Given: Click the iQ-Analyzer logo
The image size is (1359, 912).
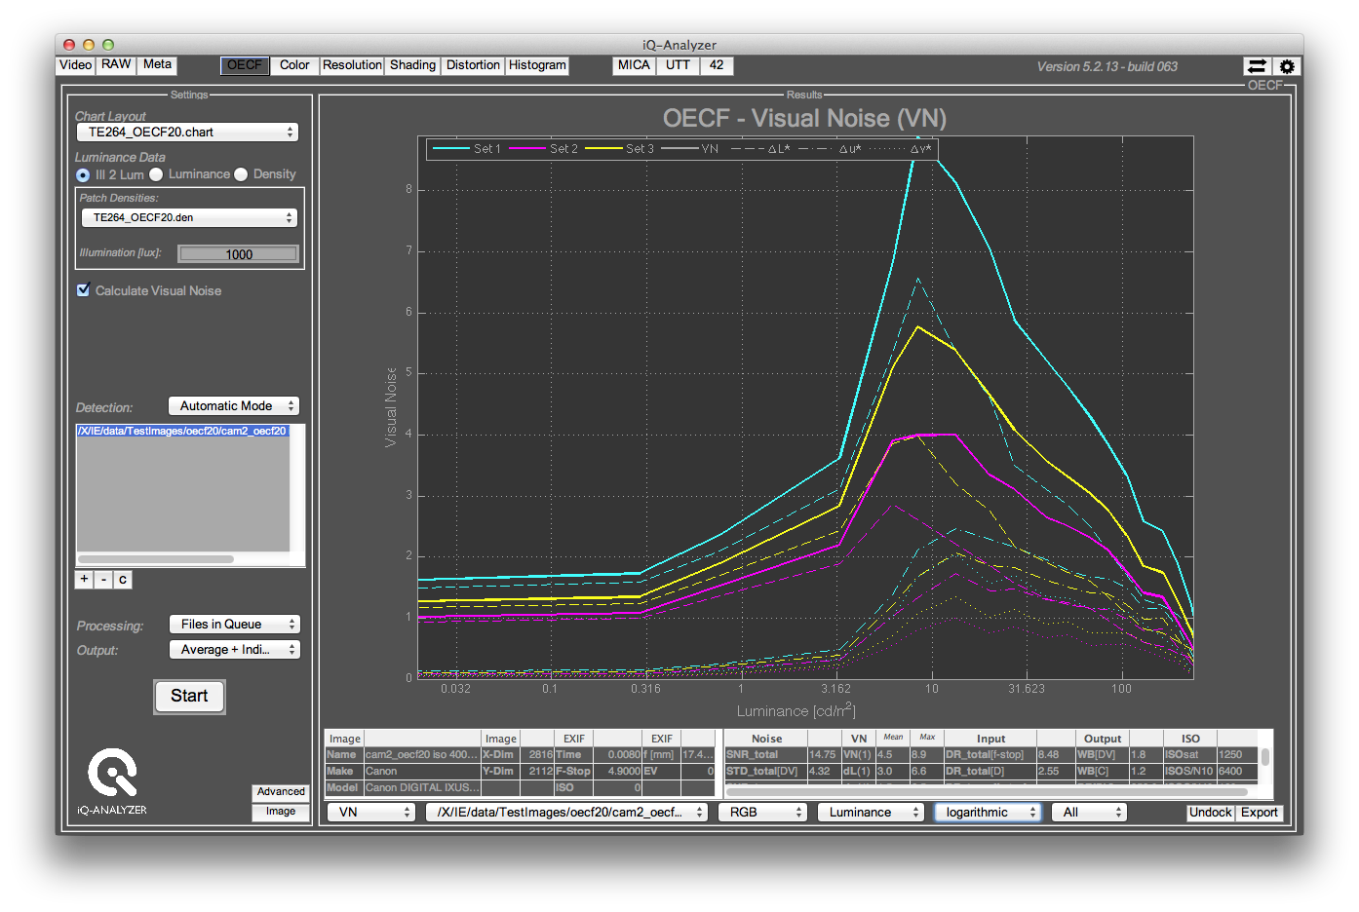Looking at the screenshot, I should click(113, 780).
